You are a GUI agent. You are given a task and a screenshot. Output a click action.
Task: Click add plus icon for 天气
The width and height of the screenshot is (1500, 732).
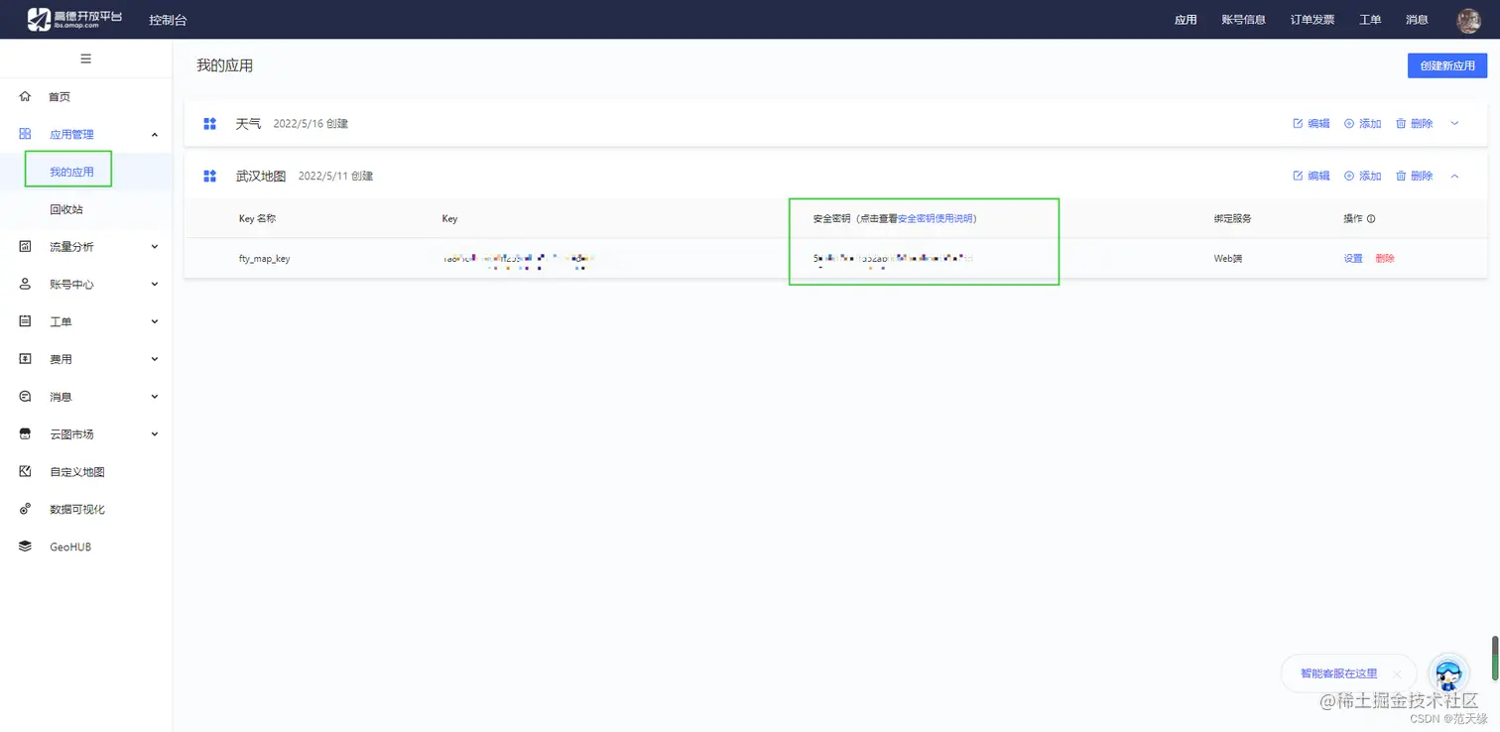[x=1349, y=124]
